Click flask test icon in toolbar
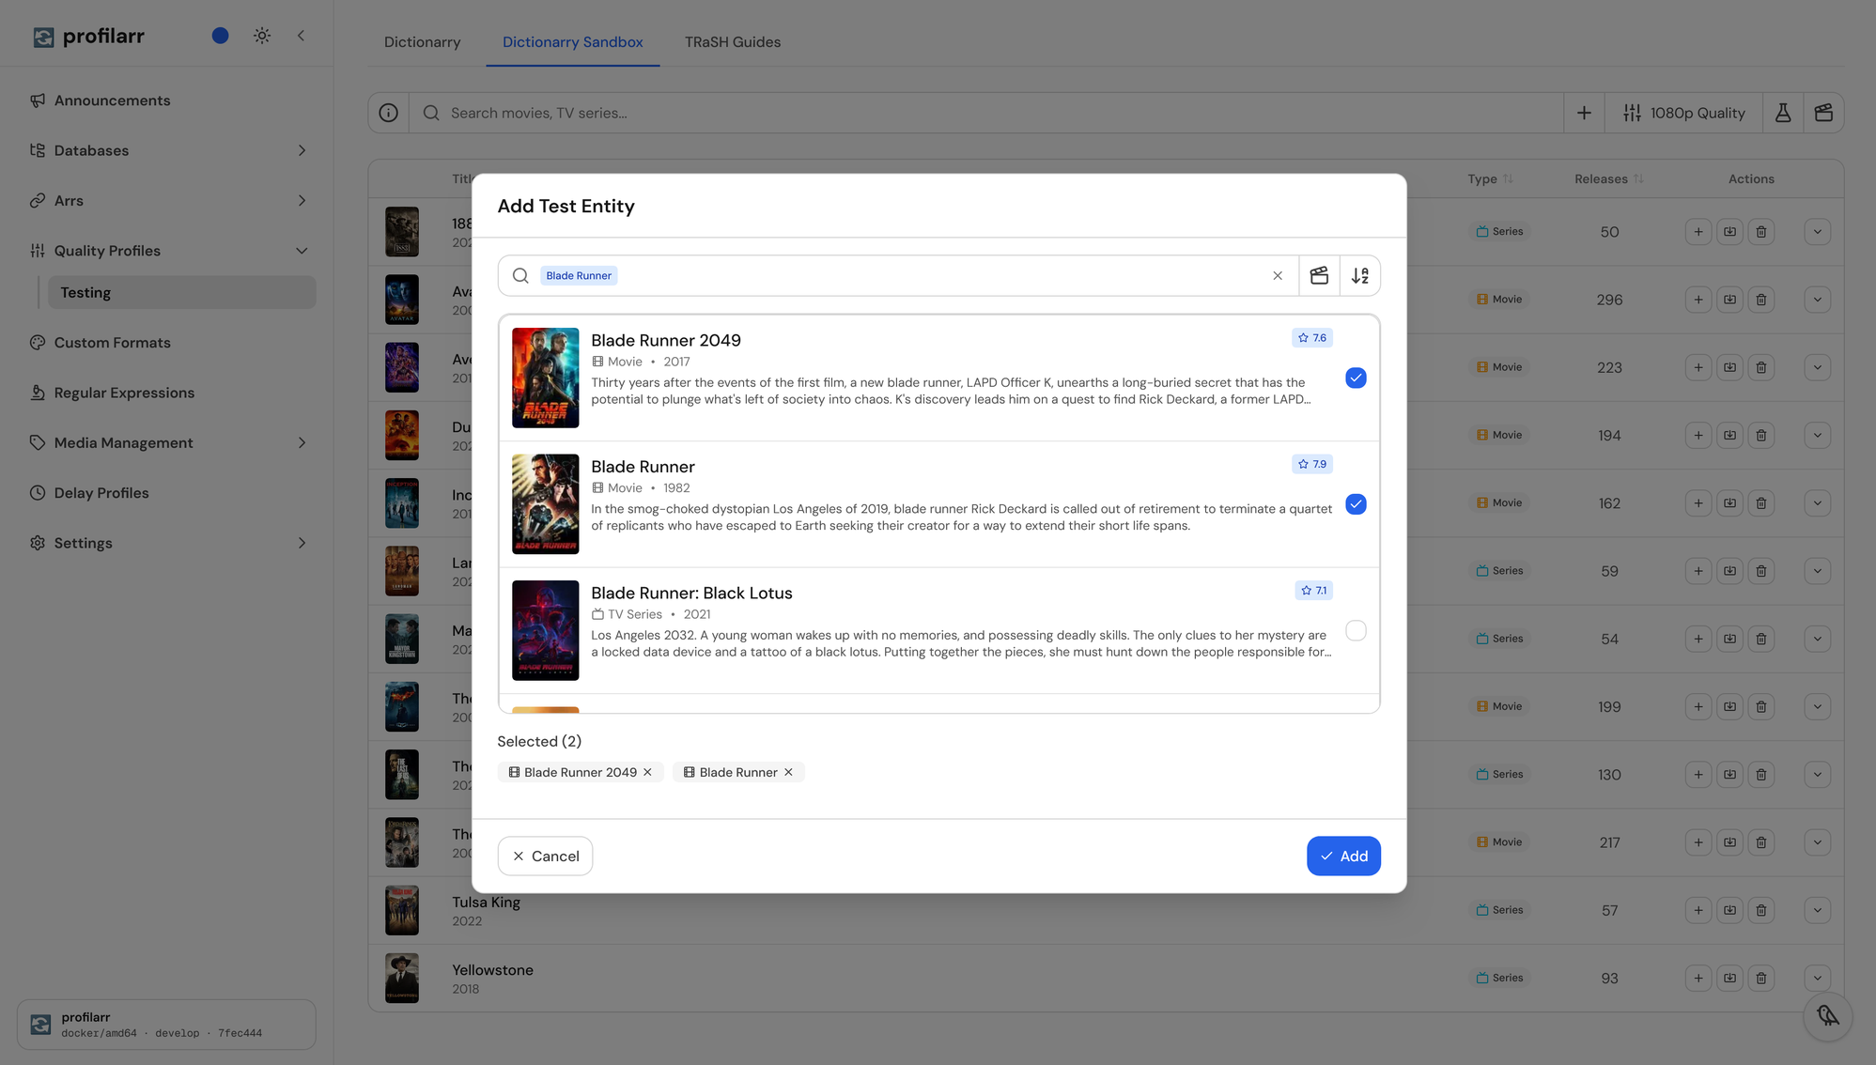Image resolution: width=1876 pixels, height=1065 pixels. coord(1782,113)
